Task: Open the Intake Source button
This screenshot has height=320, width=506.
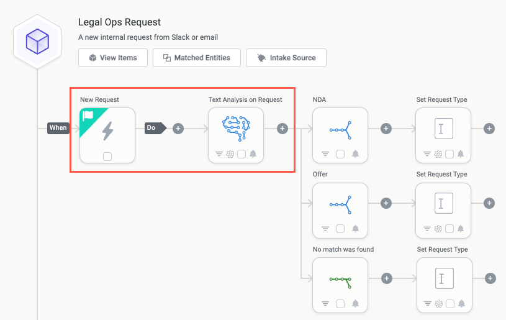Action: pos(286,58)
